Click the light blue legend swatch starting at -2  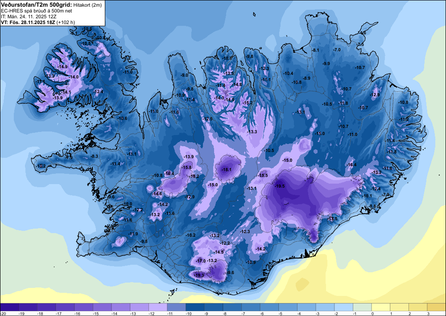(343, 307)
